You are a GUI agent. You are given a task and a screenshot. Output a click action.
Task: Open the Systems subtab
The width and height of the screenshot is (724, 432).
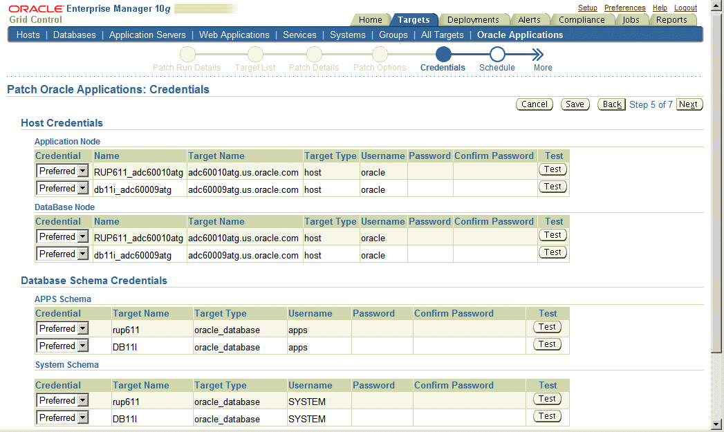(x=348, y=35)
